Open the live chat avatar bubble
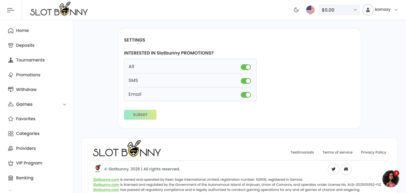406x193 pixels. [x=391, y=179]
